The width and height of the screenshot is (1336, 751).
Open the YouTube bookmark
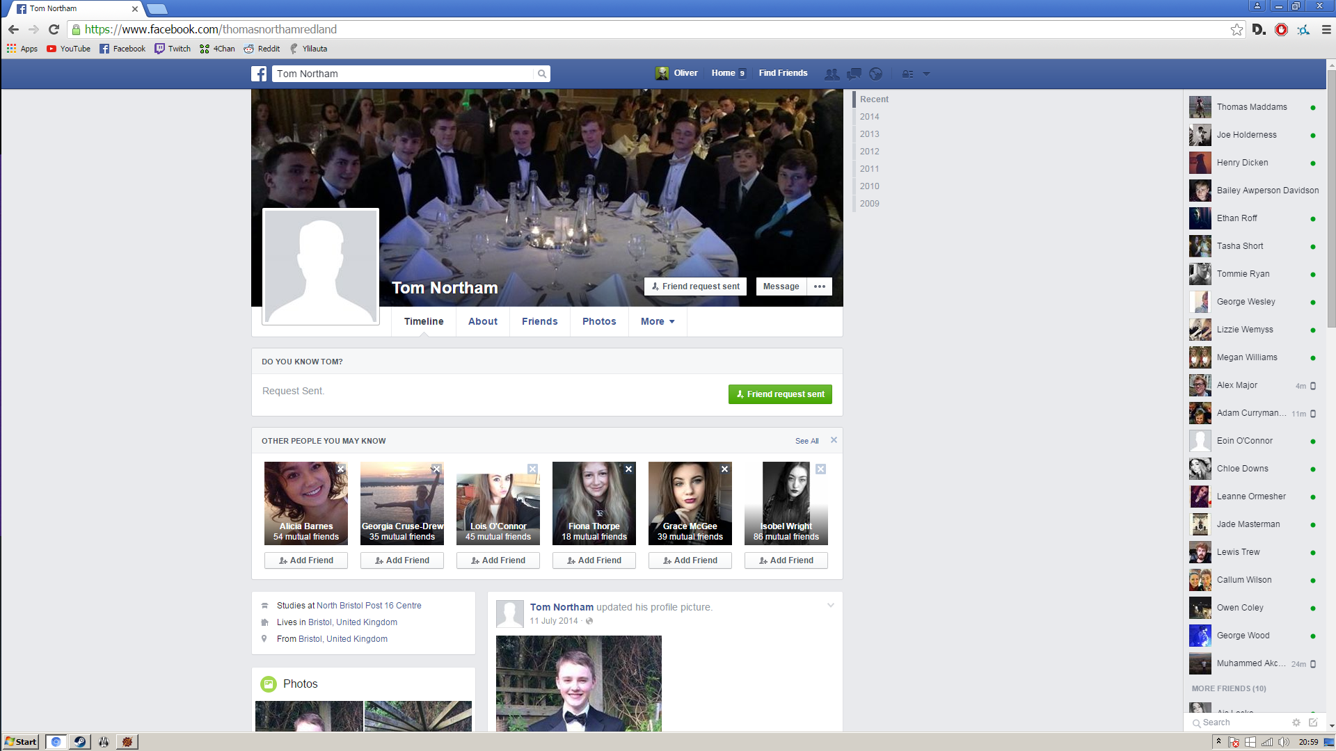point(68,49)
